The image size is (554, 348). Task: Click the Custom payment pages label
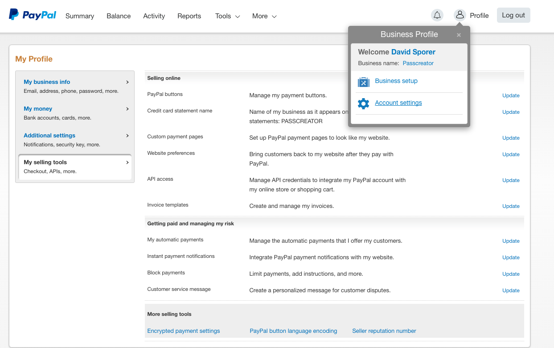tap(175, 137)
